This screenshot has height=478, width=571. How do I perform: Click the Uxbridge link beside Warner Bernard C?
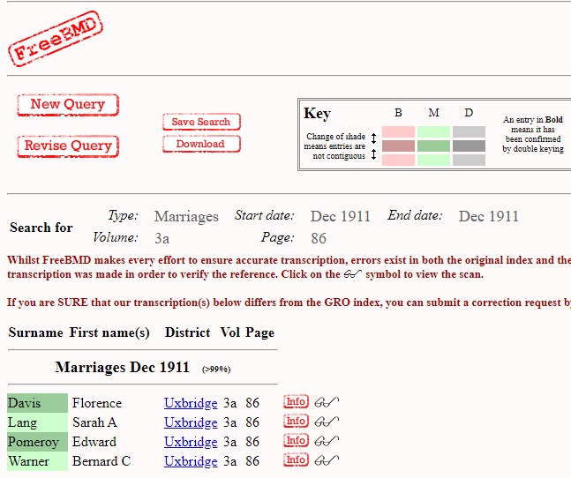[191, 461]
